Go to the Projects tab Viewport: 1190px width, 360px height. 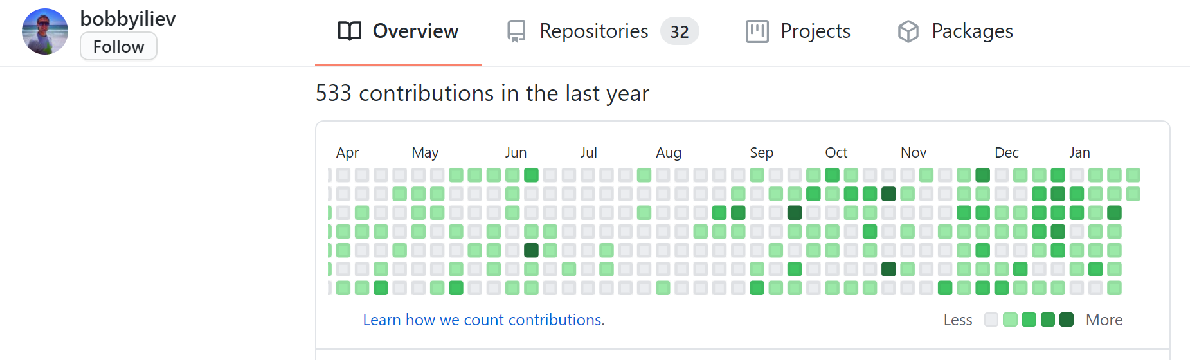(798, 32)
